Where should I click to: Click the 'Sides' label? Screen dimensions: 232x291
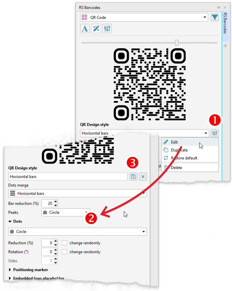pyautogui.click(x=13, y=261)
